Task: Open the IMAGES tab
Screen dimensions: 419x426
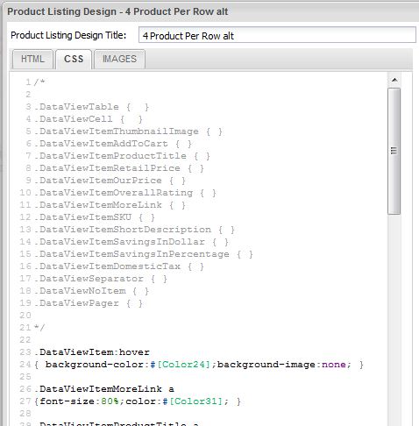Action: tap(119, 59)
